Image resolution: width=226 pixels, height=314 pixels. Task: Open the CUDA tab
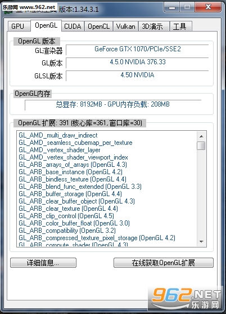pyautogui.click(x=73, y=26)
